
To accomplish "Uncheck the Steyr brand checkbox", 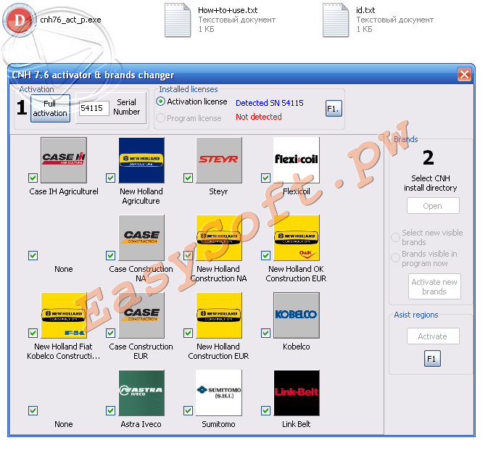I will [188, 178].
